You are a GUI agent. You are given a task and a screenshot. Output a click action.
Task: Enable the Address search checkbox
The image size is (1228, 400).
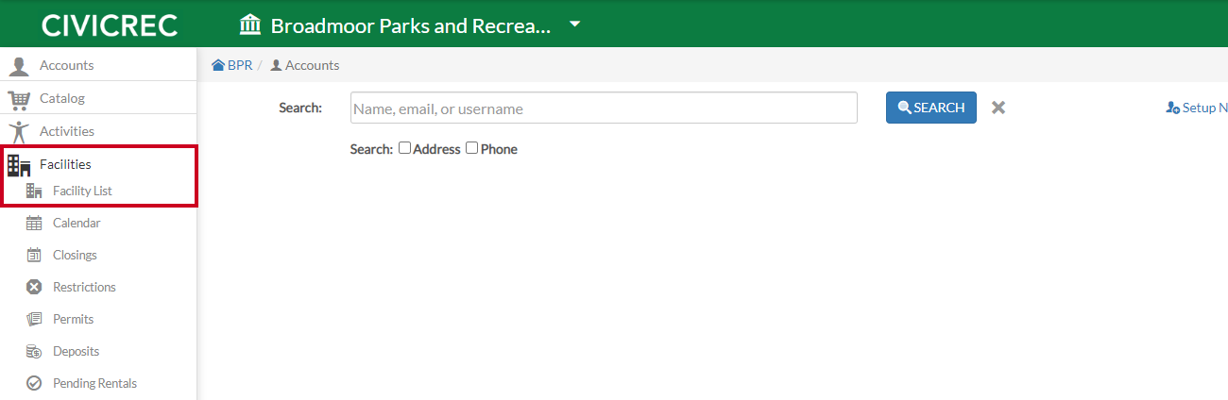tap(404, 148)
